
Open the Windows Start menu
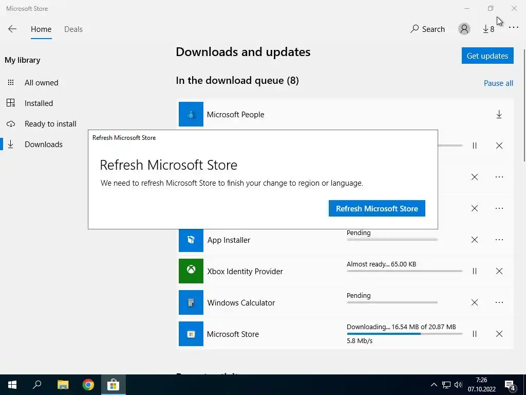[x=12, y=385]
